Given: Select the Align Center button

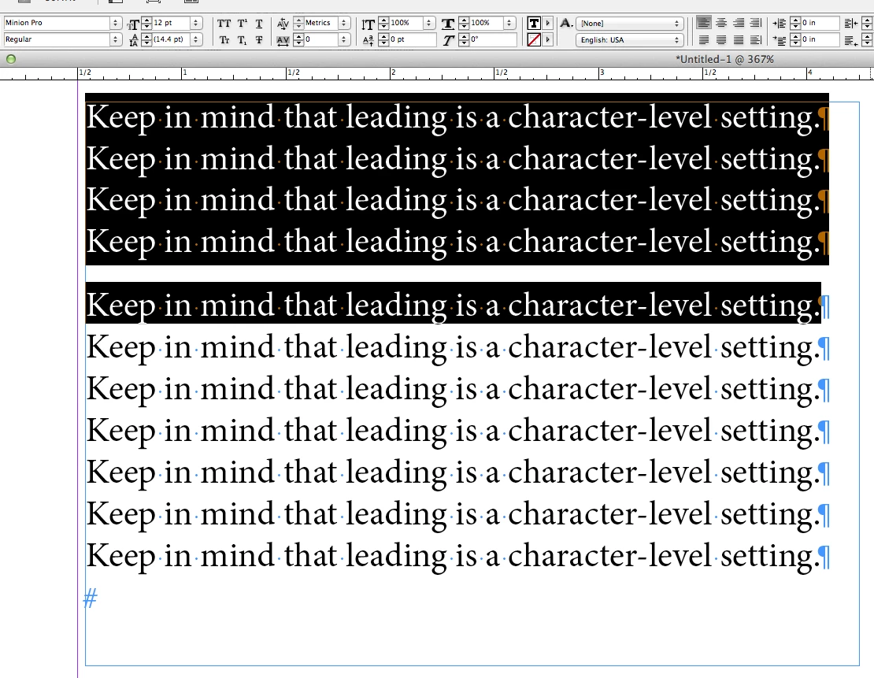Looking at the screenshot, I should 721,23.
